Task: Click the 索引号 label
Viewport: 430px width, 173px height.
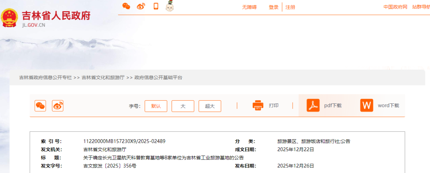Action: coord(51,142)
